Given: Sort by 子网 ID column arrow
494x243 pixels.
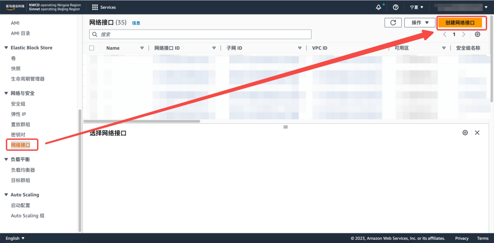Looking at the screenshot, I should coord(300,48).
